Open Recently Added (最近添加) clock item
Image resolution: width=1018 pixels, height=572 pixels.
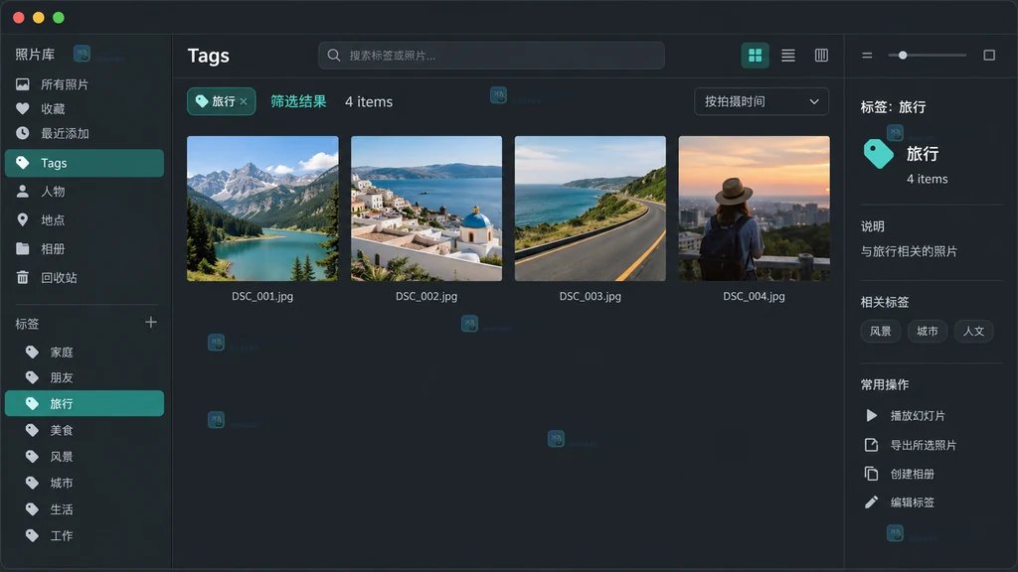pos(85,133)
